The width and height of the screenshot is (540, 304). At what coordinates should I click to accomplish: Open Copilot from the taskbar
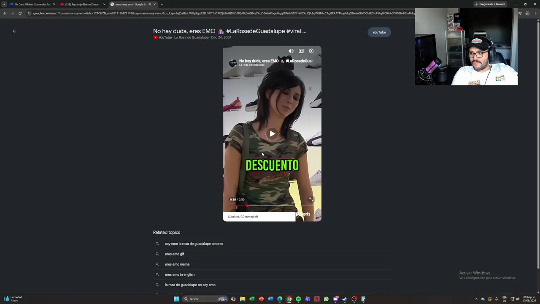click(233, 299)
